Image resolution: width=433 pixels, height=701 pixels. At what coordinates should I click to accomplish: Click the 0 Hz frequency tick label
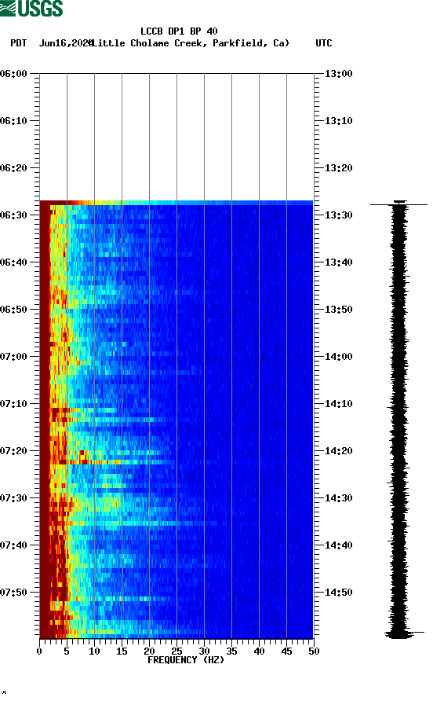39,651
